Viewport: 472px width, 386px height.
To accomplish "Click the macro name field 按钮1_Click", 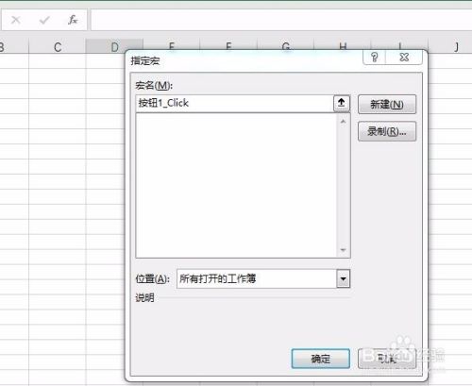I will [x=235, y=103].
